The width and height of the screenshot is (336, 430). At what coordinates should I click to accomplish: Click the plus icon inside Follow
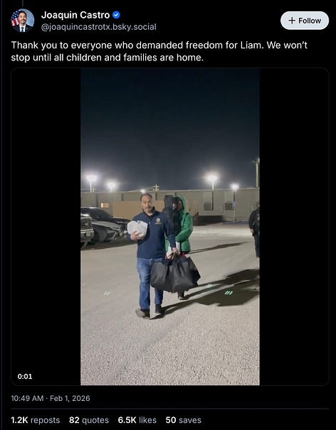click(x=292, y=21)
